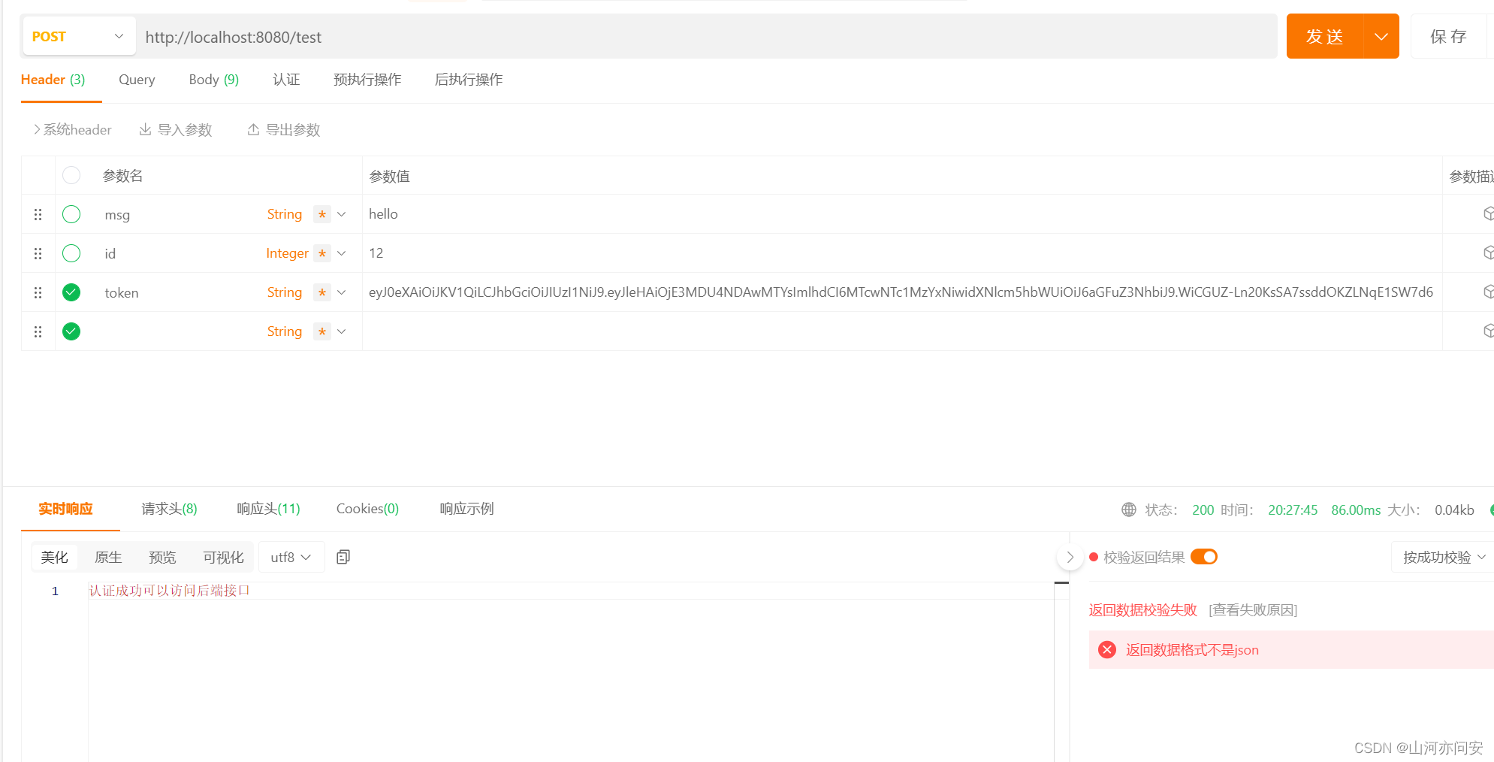Click the request URL input field
Viewport: 1494px width, 762px height.
pyautogui.click(x=706, y=36)
